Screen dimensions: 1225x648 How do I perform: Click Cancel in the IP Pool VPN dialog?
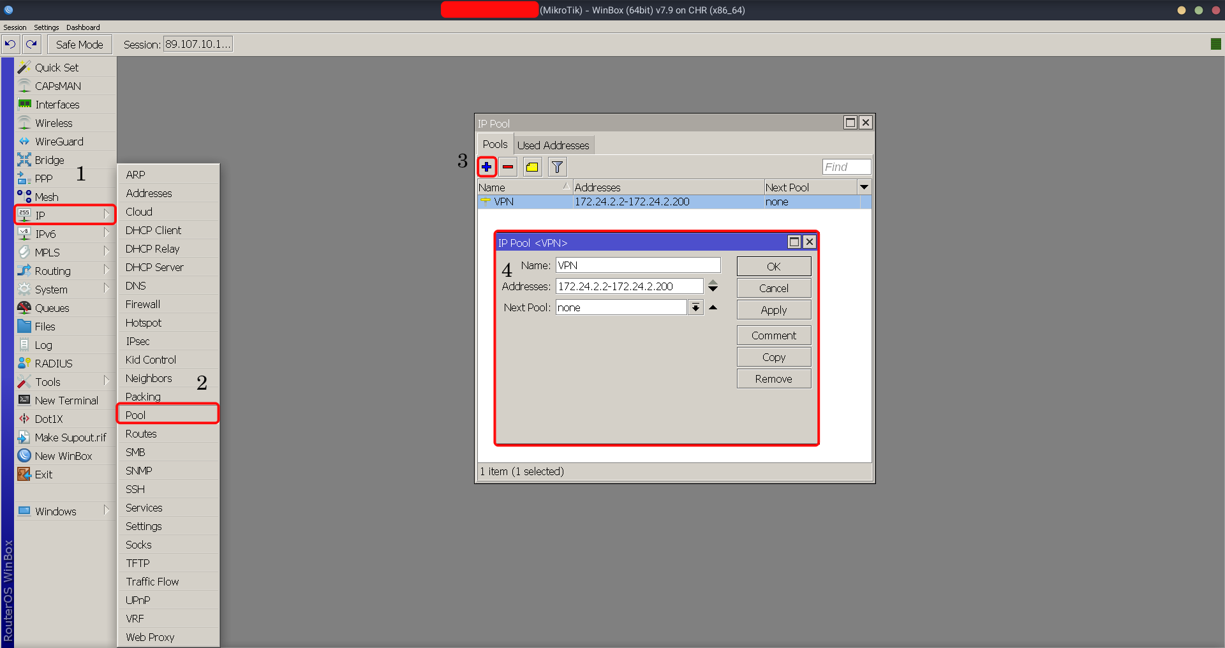774,288
